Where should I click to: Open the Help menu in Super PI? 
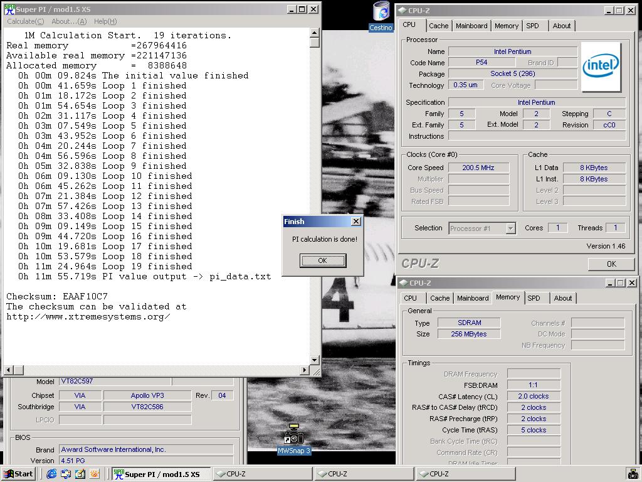[105, 21]
